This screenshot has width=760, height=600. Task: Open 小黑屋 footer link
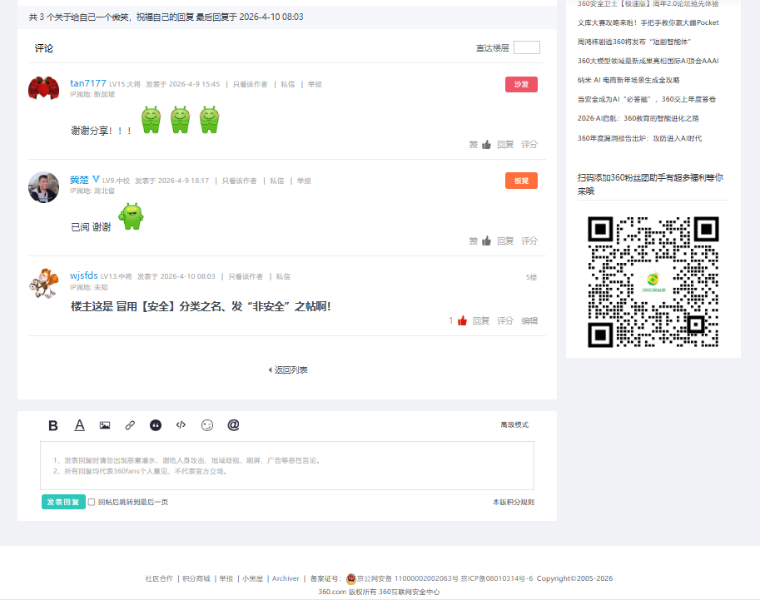pyautogui.click(x=252, y=578)
